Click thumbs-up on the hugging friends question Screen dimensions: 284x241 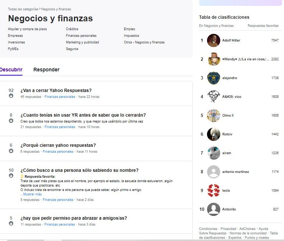coord(11,224)
